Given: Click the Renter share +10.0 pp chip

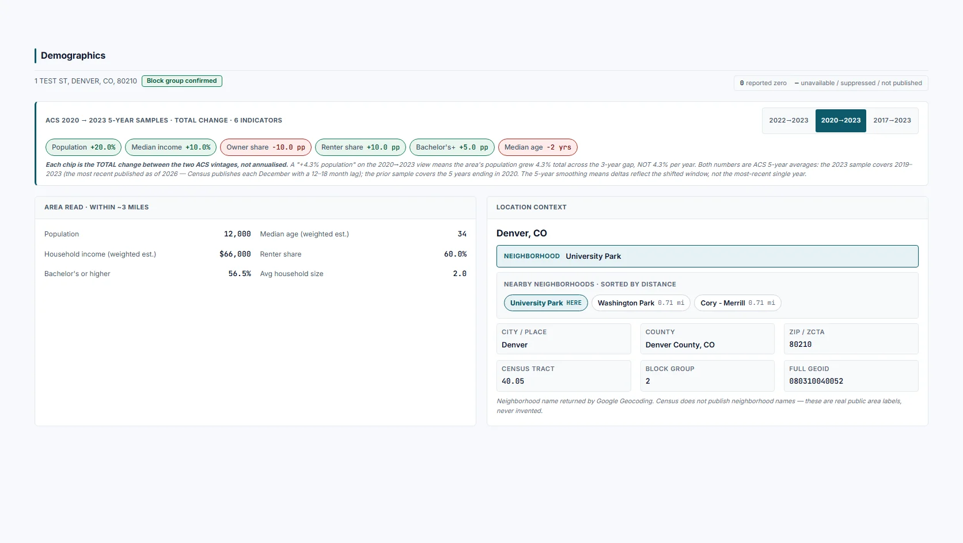Looking at the screenshot, I should [361, 147].
